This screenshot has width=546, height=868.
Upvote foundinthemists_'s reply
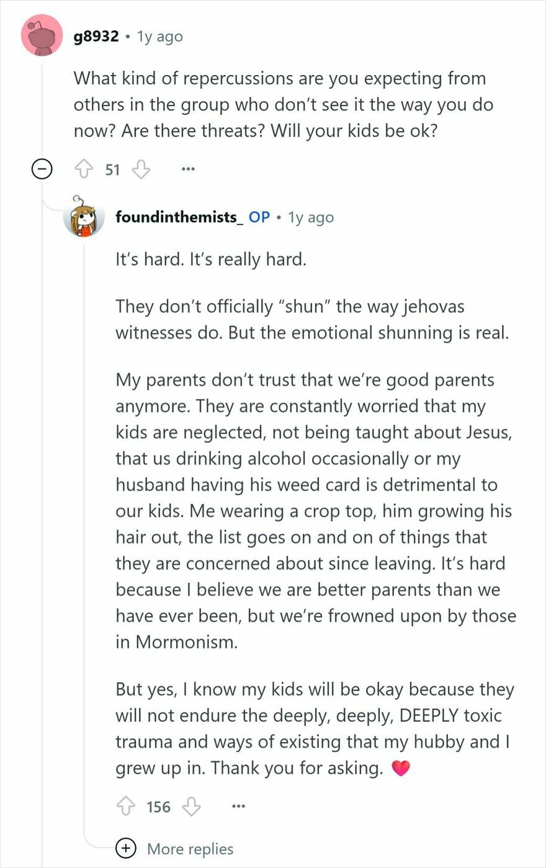tap(127, 807)
